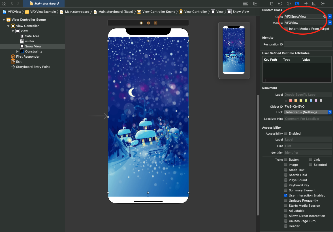The width and height of the screenshot is (333, 232).
Task: Click the canvas vertical scrollbar
Action: click(x=258, y=155)
